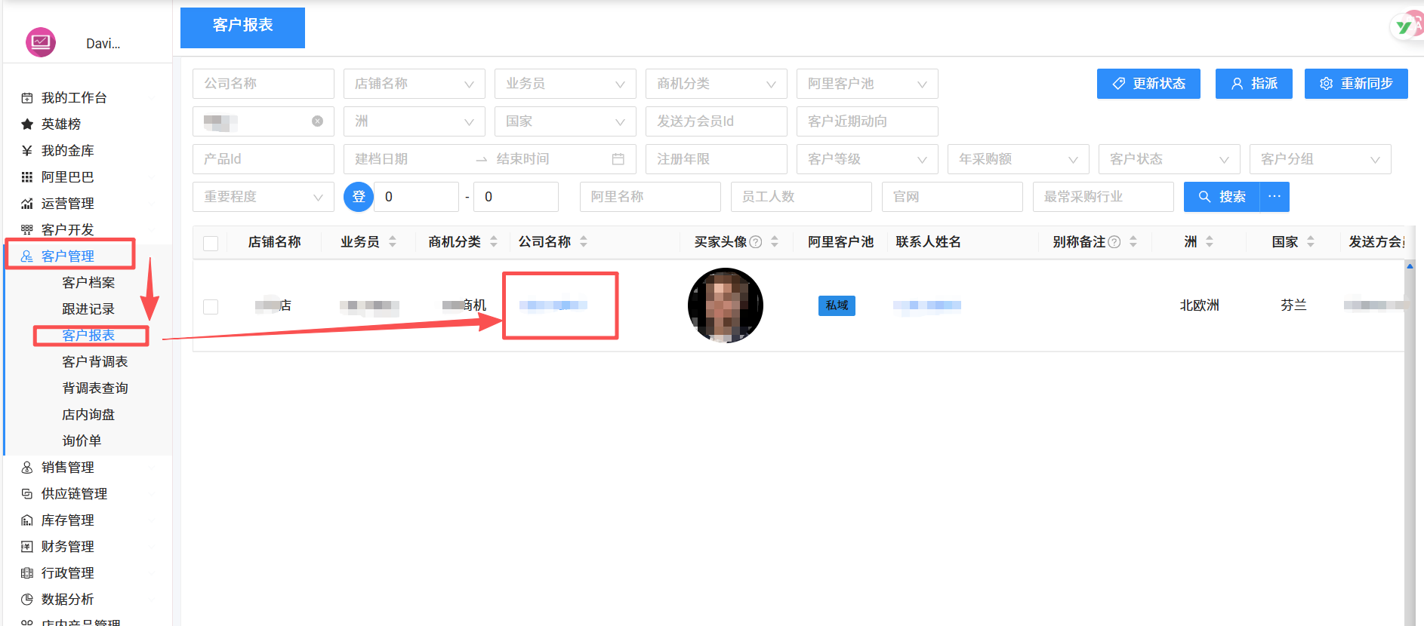Click the buyer avatar thumbnail in the row
This screenshot has width=1424, height=626.
(x=726, y=305)
